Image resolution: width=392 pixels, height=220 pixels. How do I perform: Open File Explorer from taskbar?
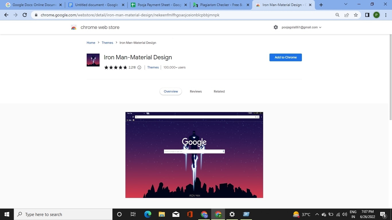(162, 214)
